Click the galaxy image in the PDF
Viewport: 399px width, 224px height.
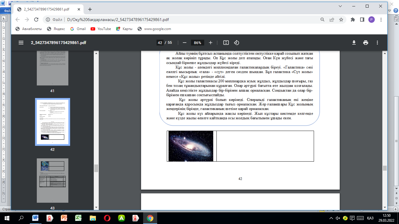click(x=191, y=146)
